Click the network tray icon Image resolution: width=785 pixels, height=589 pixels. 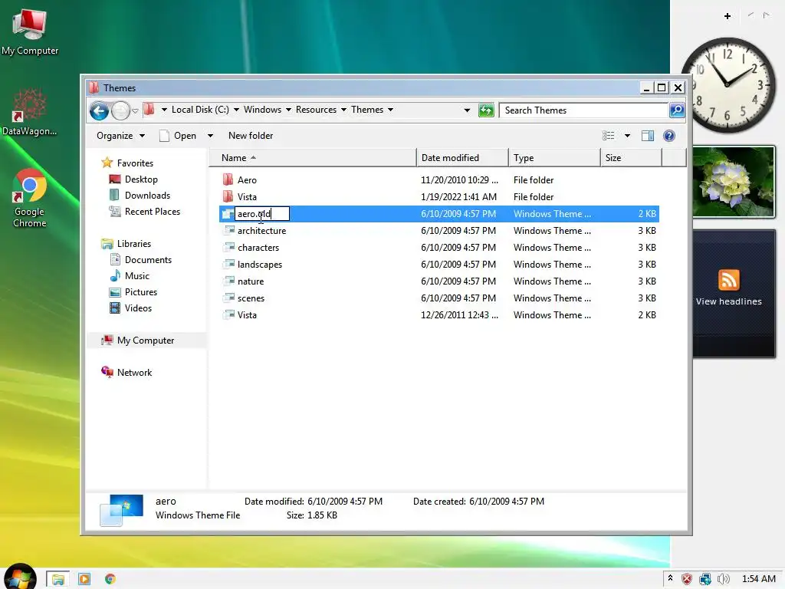[x=705, y=580]
